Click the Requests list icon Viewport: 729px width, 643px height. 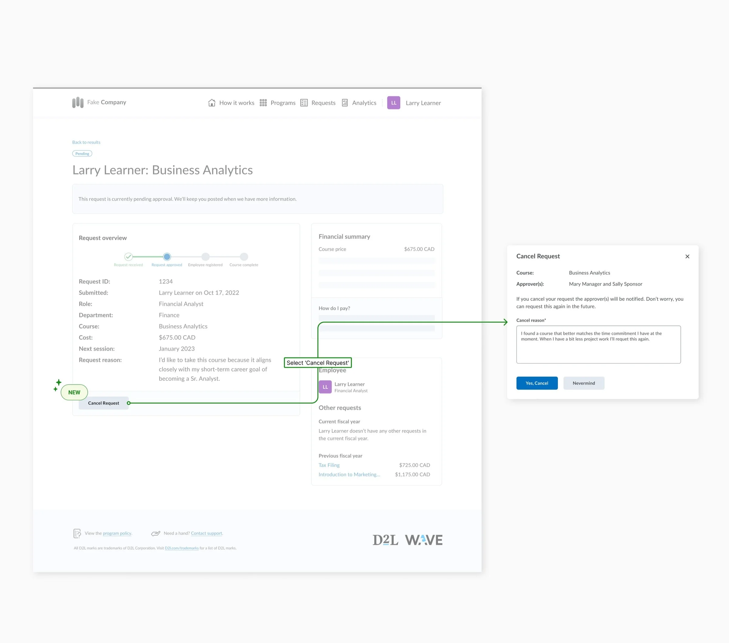pyautogui.click(x=304, y=103)
